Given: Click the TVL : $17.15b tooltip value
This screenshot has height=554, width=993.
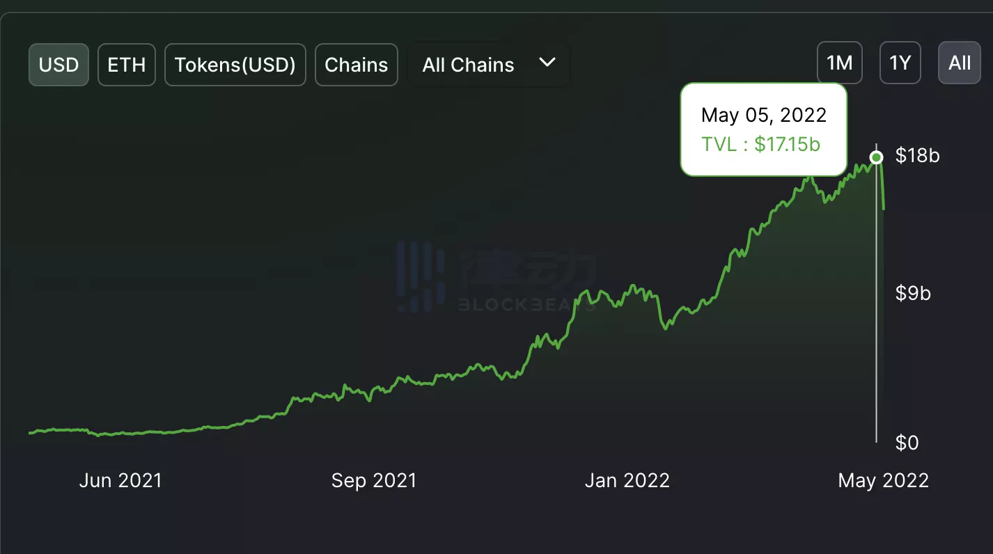Looking at the screenshot, I should [760, 144].
